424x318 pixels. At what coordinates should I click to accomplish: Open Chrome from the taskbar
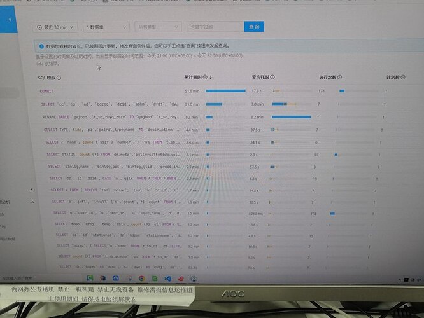click(x=141, y=279)
